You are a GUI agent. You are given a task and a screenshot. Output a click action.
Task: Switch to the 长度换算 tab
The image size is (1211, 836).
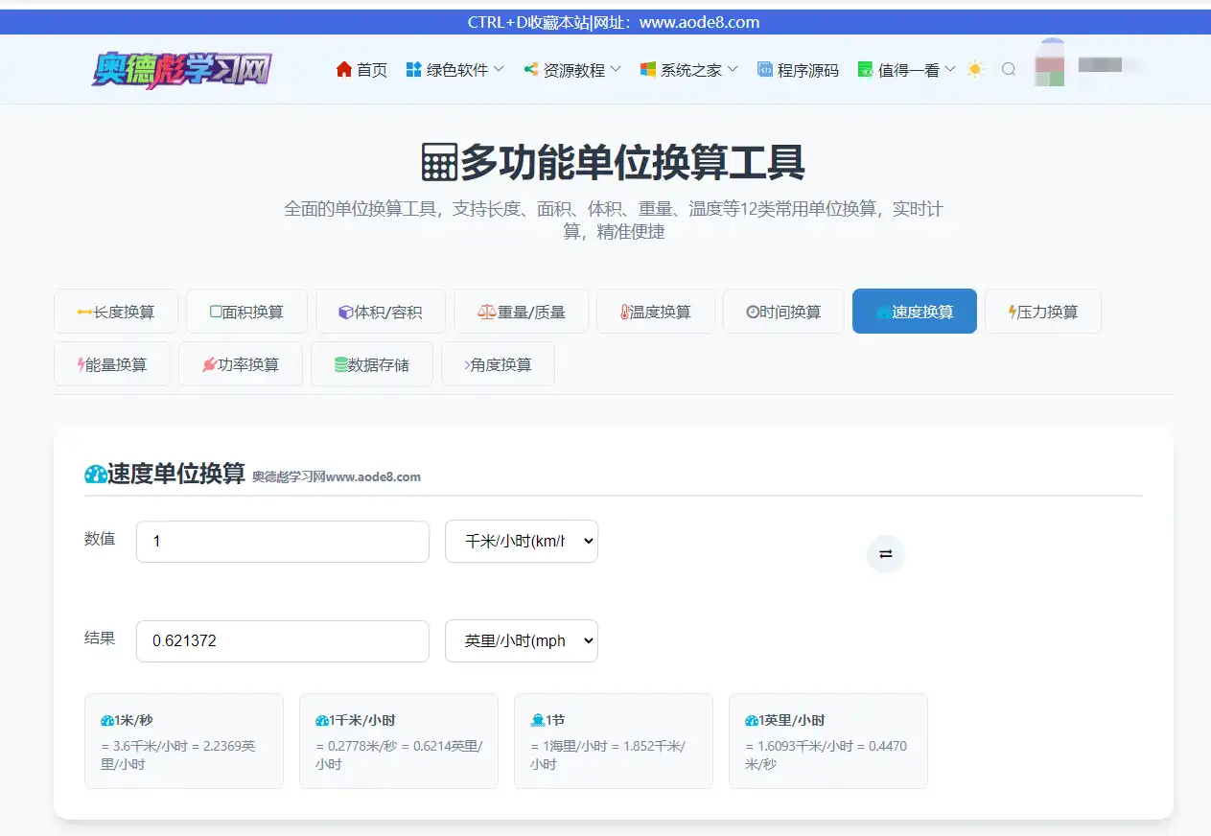tap(116, 312)
